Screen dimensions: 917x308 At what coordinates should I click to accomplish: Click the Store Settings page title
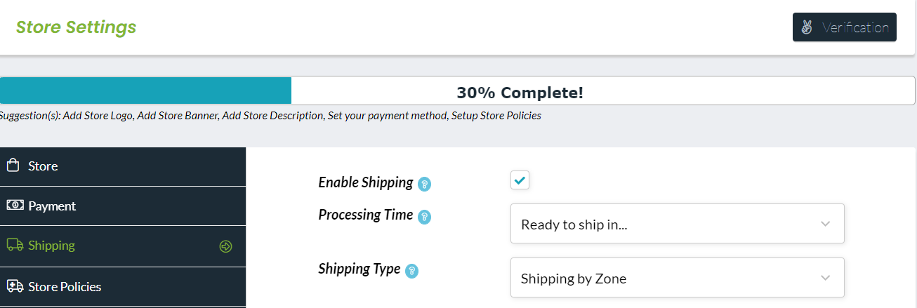[x=76, y=27]
